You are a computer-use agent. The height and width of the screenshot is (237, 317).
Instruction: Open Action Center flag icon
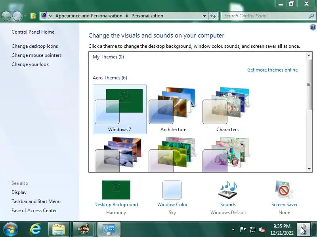pos(243,229)
